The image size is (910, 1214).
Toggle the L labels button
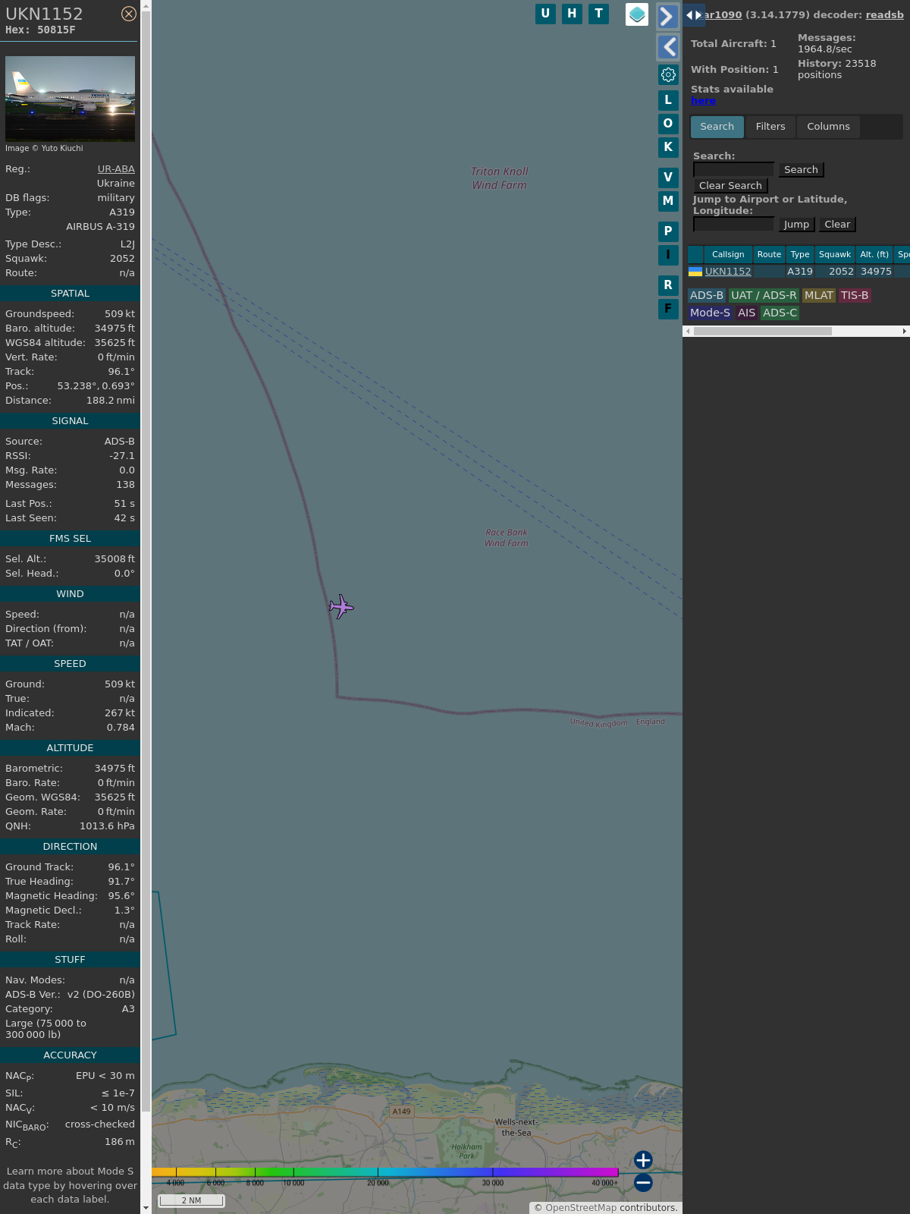pyautogui.click(x=668, y=100)
